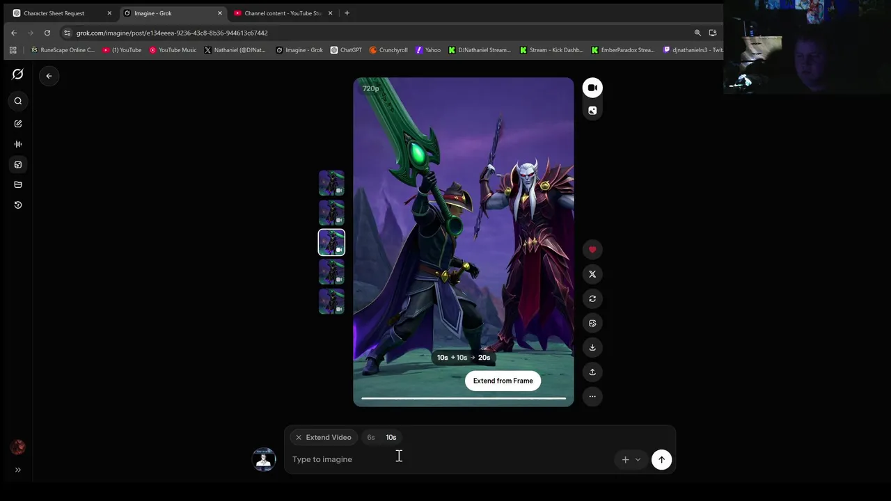Click the character avatar beside the prompt
The image size is (891, 501).
(264, 459)
